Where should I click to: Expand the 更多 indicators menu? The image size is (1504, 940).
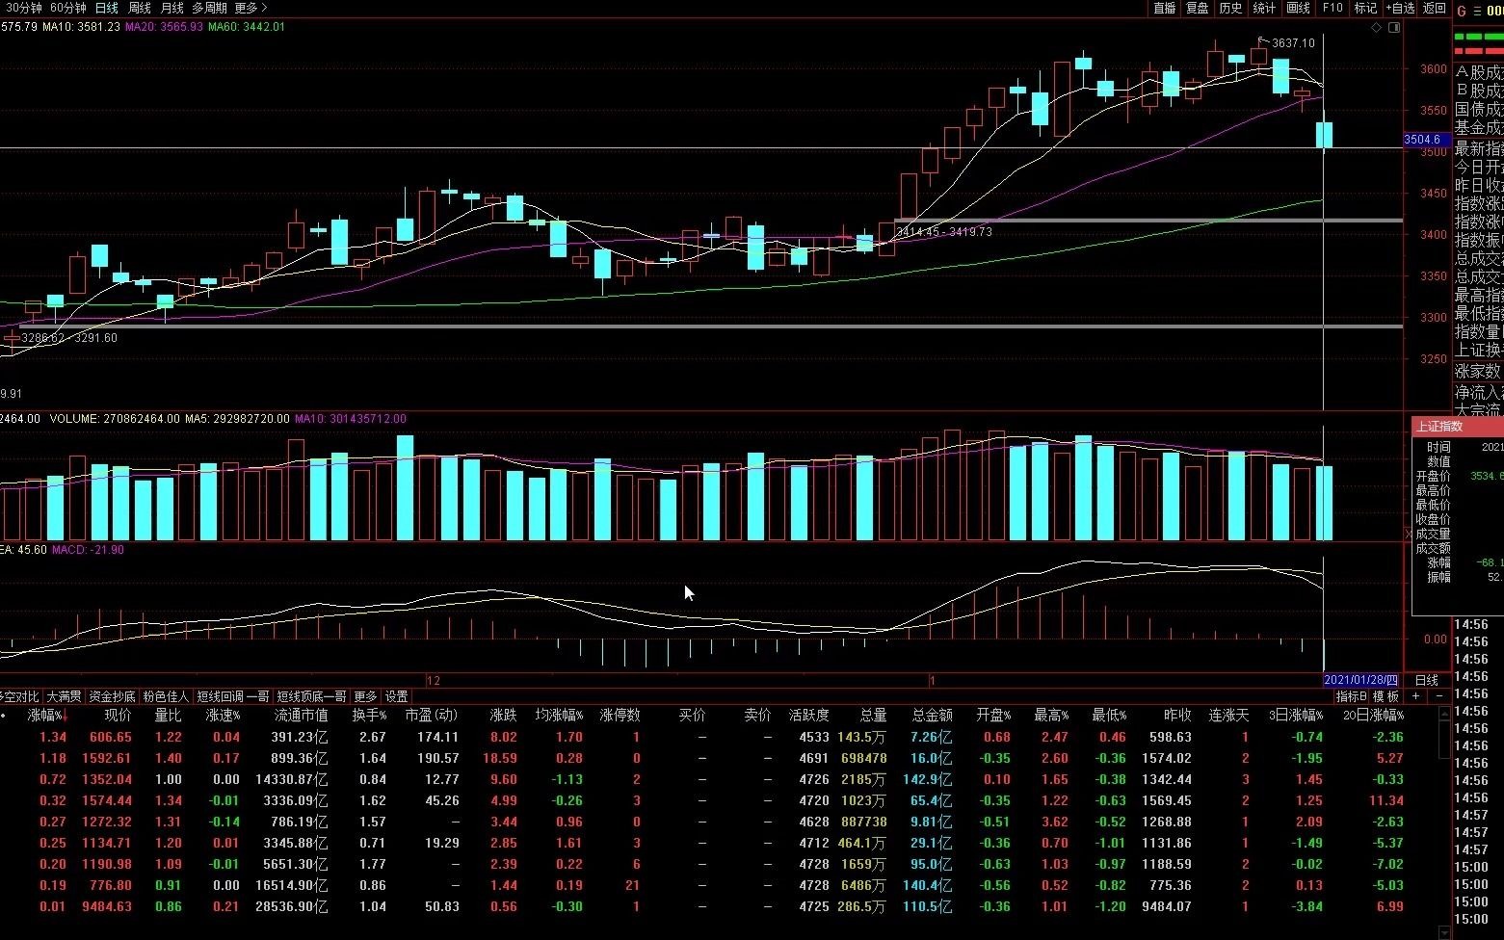click(365, 696)
